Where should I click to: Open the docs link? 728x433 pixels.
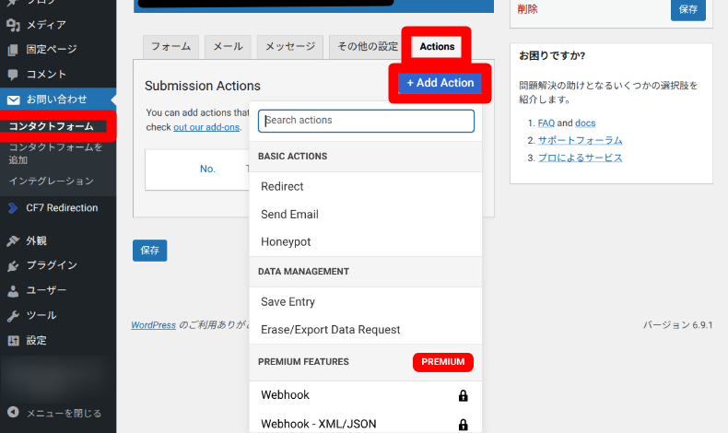585,123
